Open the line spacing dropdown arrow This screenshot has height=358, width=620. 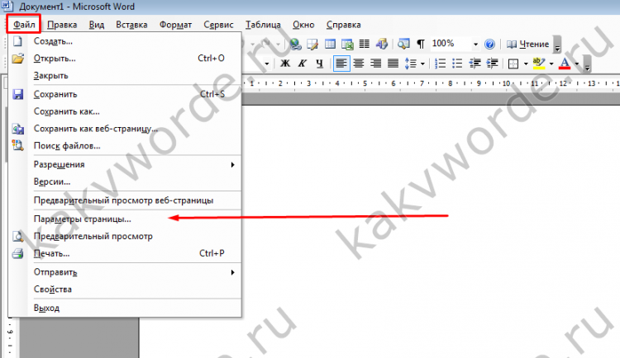422,64
